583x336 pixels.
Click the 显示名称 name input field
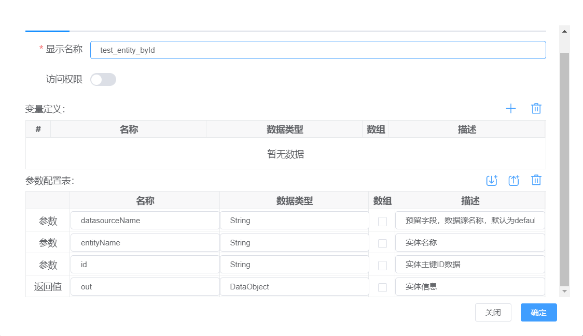pyautogui.click(x=318, y=50)
